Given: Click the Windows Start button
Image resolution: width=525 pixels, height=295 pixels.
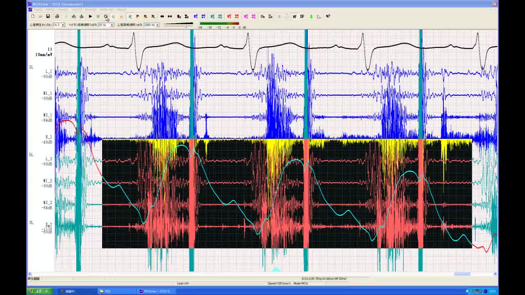Looking at the screenshot, I should point(39,291).
